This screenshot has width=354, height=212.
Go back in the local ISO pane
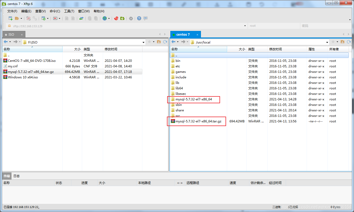click(x=6, y=42)
